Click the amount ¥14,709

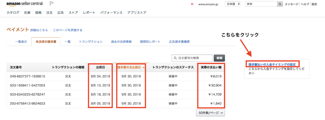coord(215,94)
